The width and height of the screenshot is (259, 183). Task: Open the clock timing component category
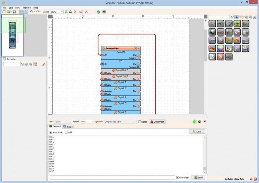(229, 49)
